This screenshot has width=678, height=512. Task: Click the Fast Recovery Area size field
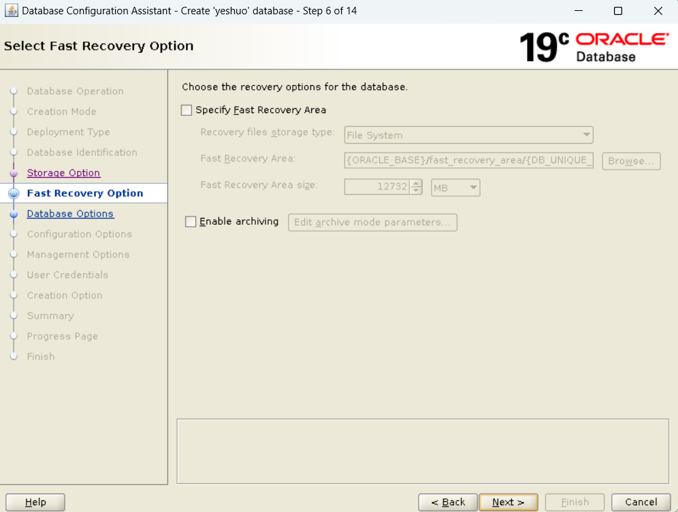[x=376, y=187]
